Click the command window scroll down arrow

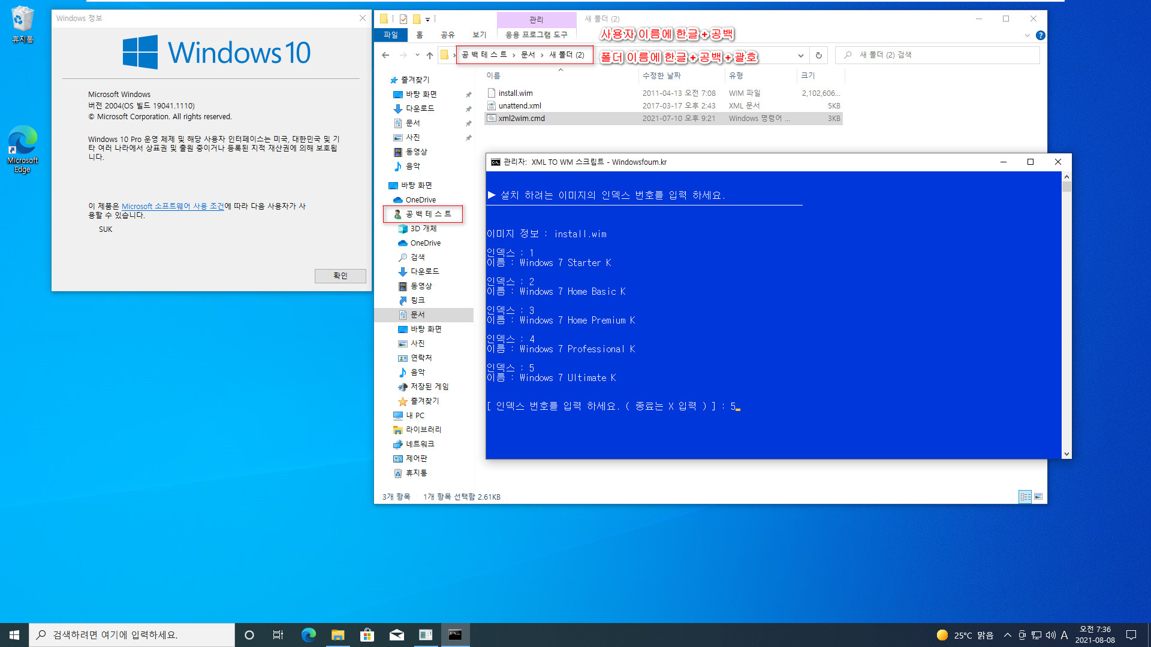(x=1066, y=454)
